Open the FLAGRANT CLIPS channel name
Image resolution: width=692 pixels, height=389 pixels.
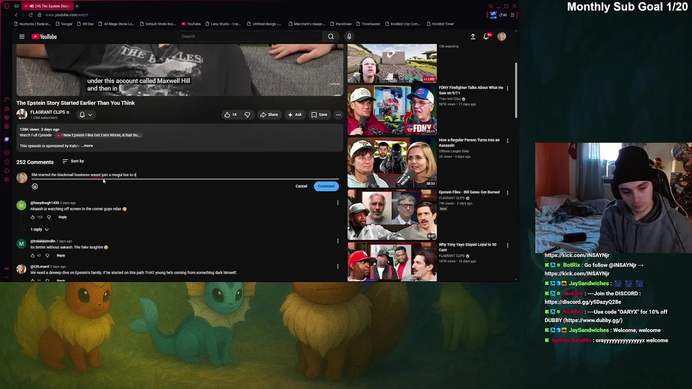[x=48, y=112]
